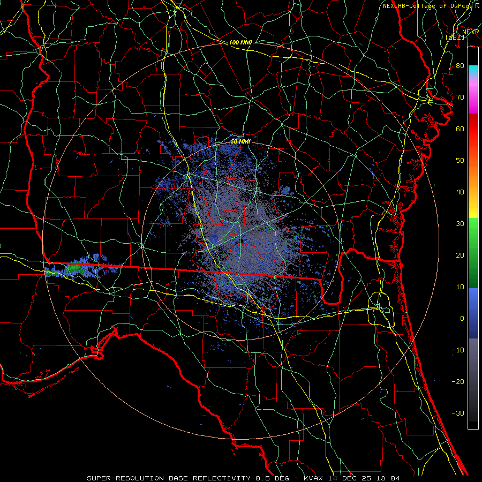Select the 60 value on dBZ scale
The height and width of the screenshot is (482, 482).
[460, 129]
